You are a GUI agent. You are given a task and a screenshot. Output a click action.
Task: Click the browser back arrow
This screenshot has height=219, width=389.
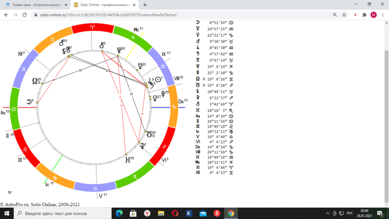(x=6, y=15)
